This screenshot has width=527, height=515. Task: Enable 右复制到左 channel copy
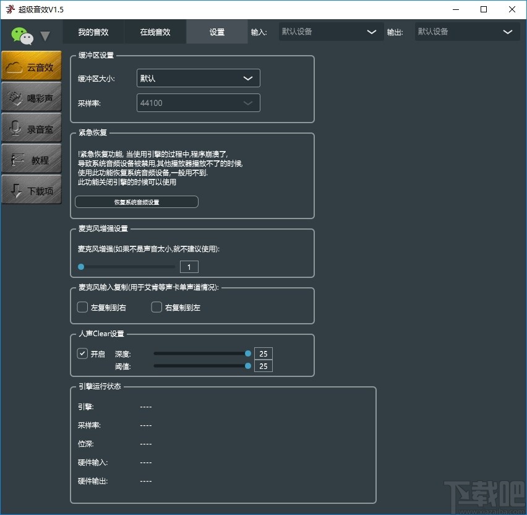point(156,306)
